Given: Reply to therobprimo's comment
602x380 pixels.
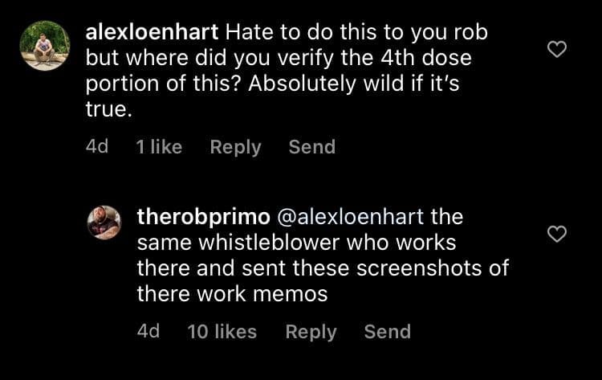Looking at the screenshot, I should coord(311,332).
